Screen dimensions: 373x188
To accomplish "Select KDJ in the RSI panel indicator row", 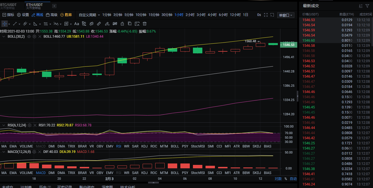I will coord(144,146).
